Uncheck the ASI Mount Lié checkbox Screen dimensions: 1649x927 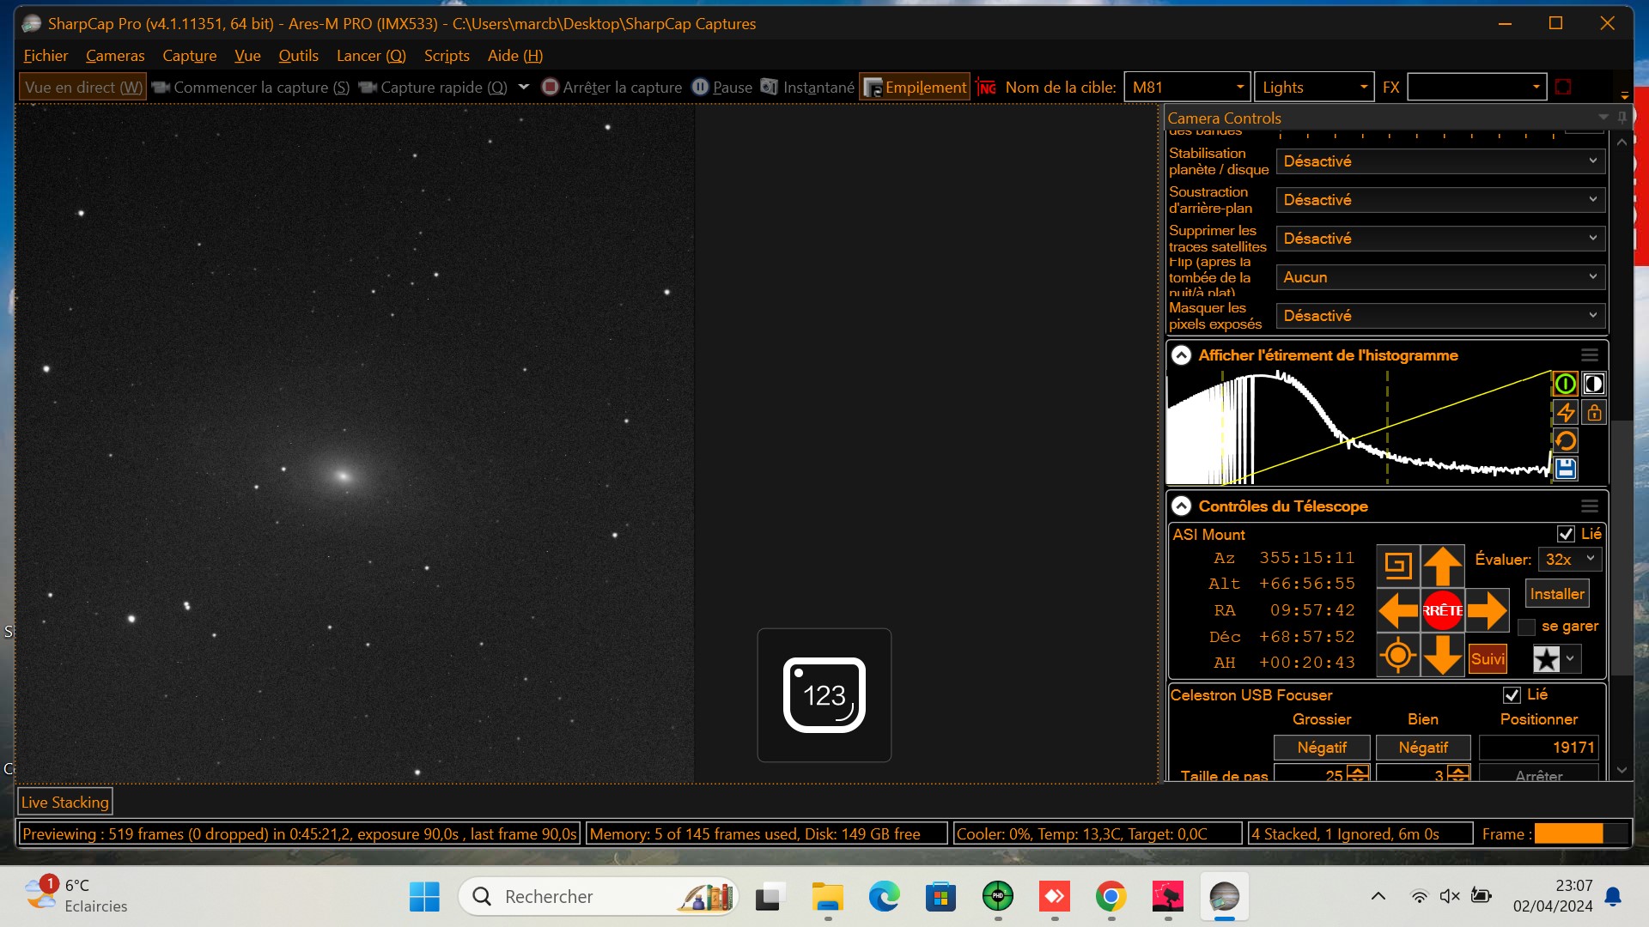click(1566, 534)
